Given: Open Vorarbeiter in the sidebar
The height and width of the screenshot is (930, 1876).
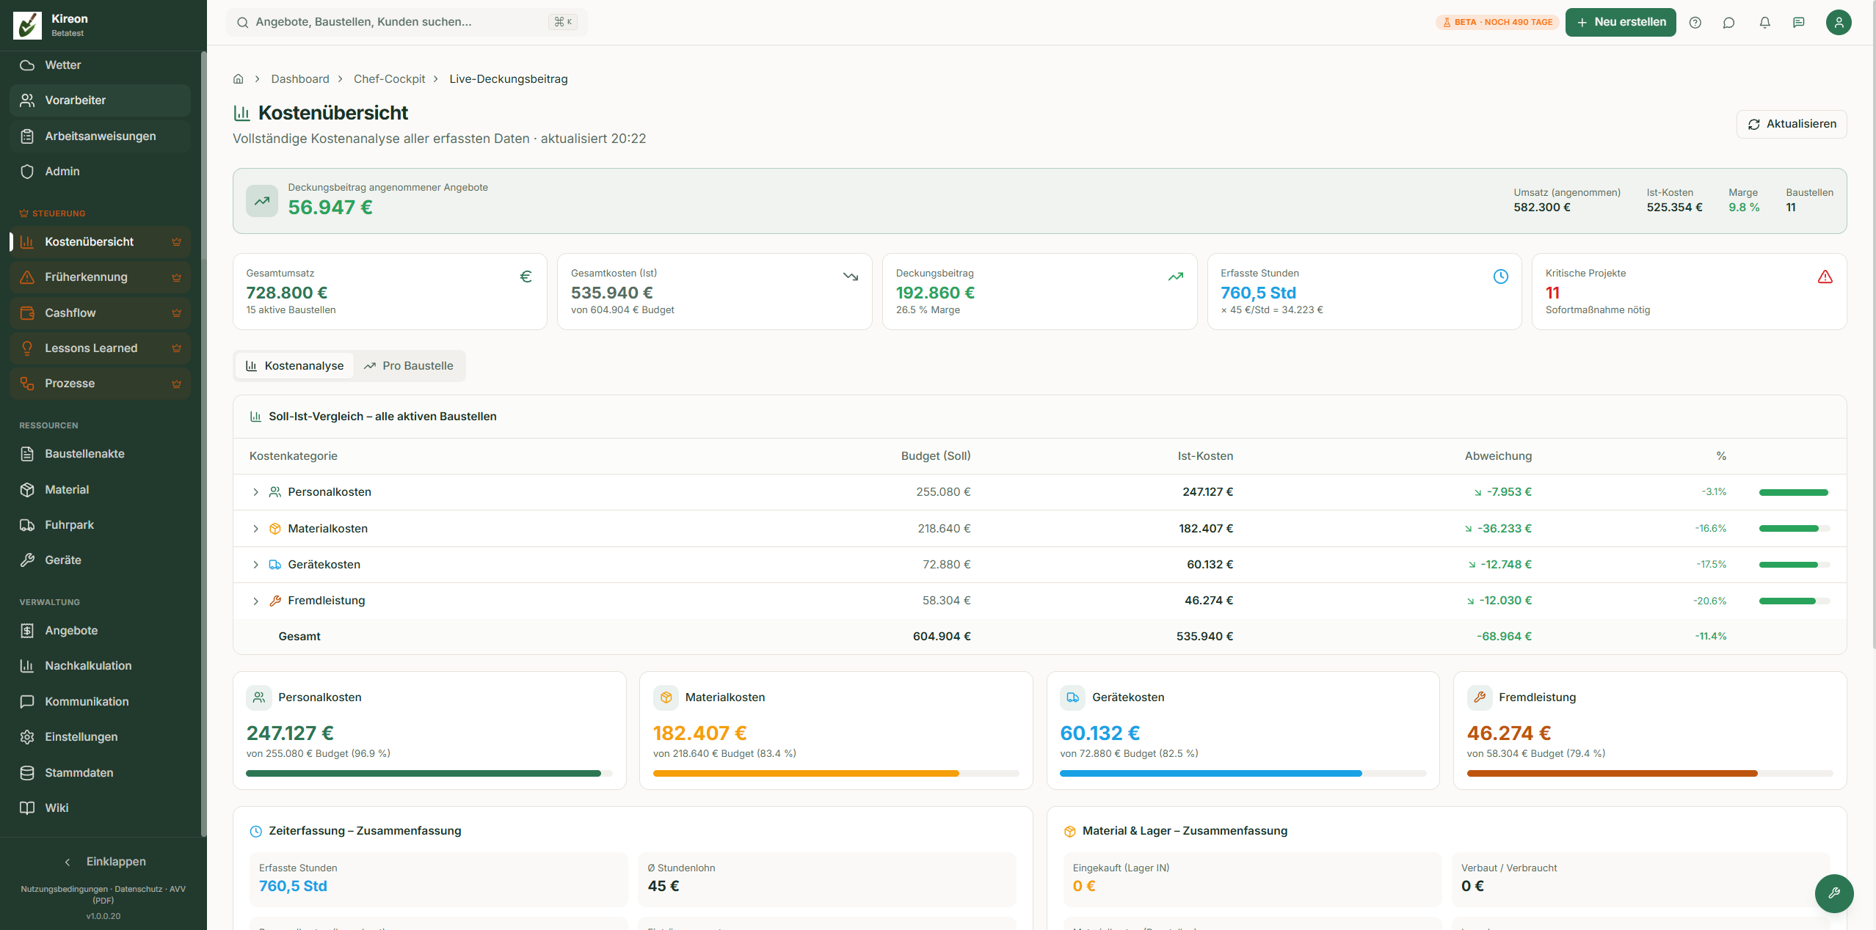Looking at the screenshot, I should click(x=101, y=100).
